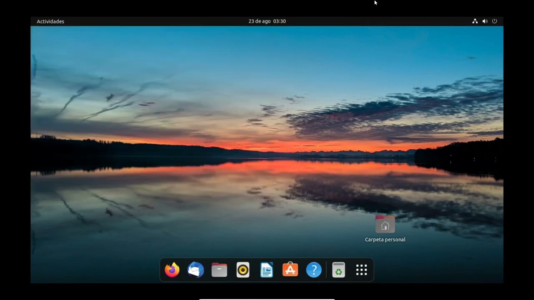Launch Rhythmbox music player
Image resolution: width=534 pixels, height=300 pixels.
coord(243,270)
